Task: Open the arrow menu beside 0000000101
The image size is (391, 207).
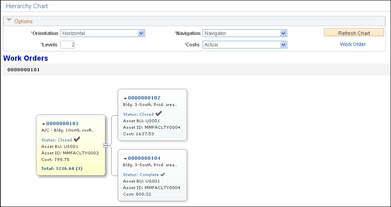Action: [x=43, y=124]
